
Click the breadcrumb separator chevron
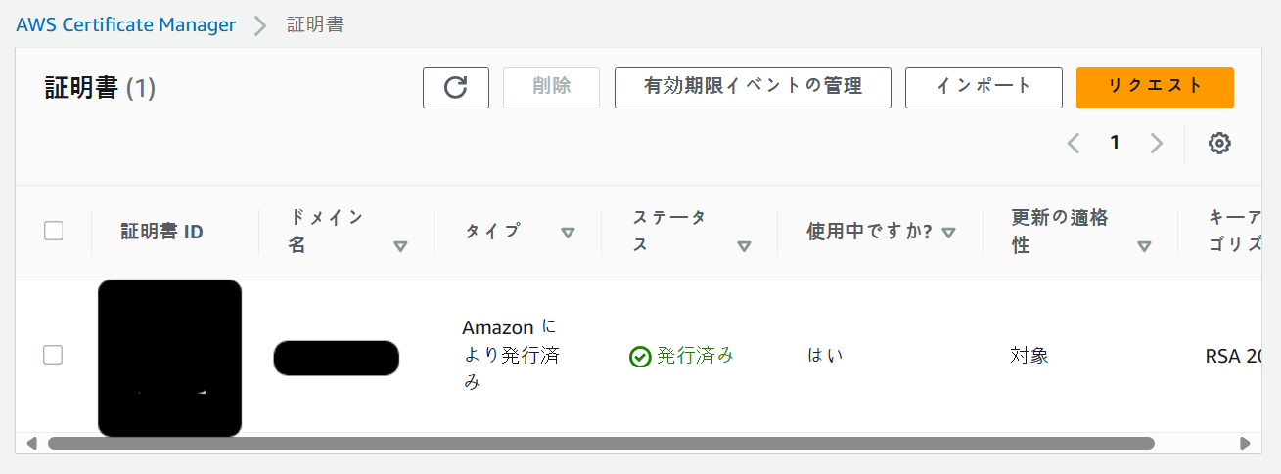pos(260,26)
